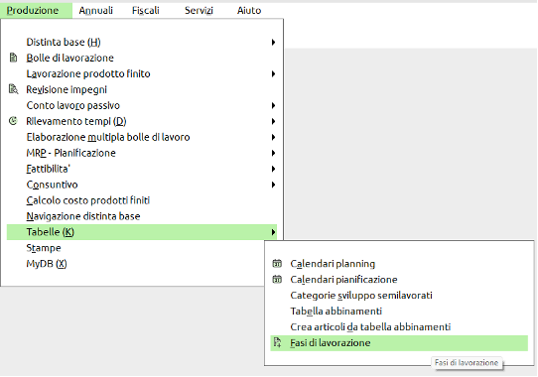Open the Annuali menu
The height and width of the screenshot is (377, 538).
(x=95, y=10)
